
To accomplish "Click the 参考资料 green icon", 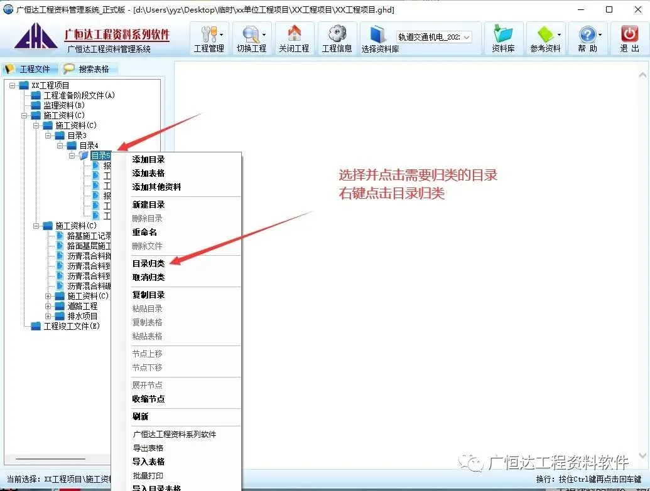I will coord(544,34).
